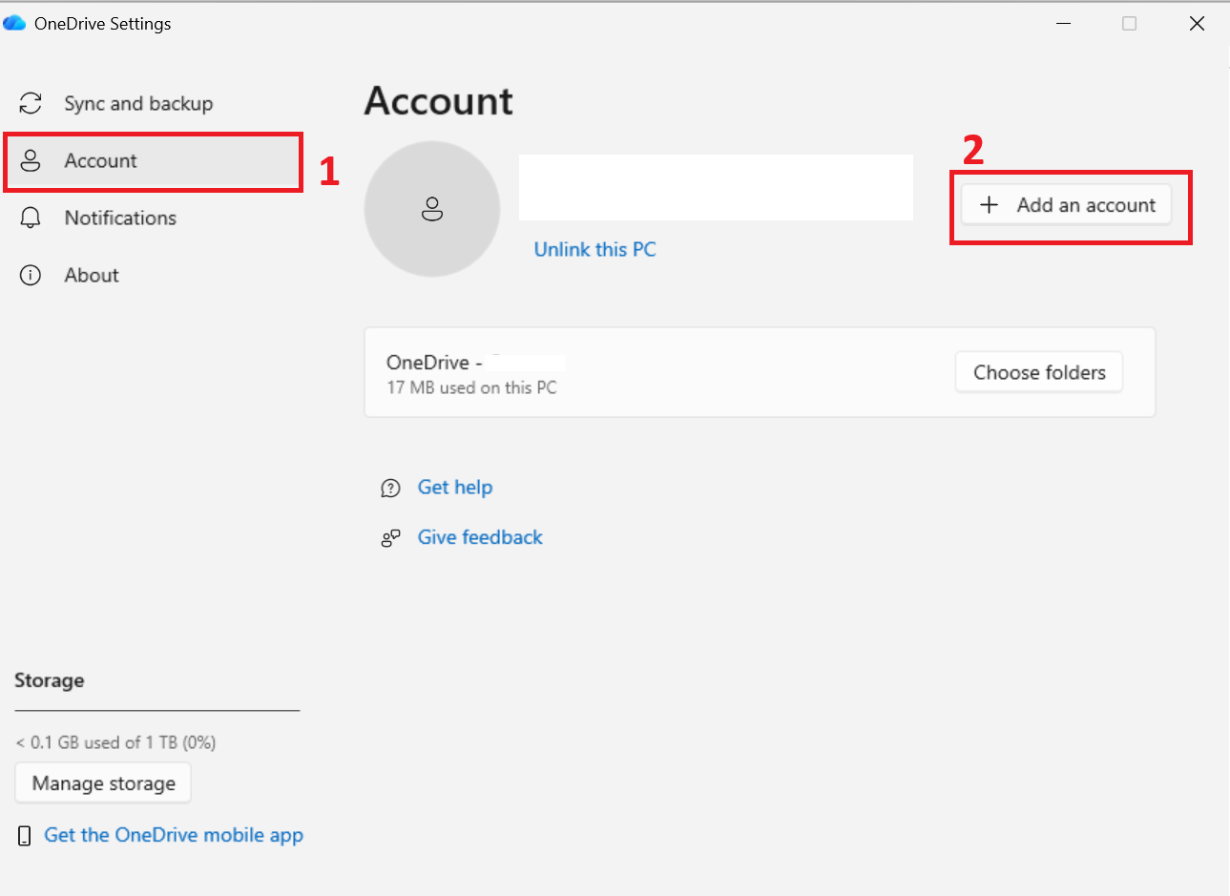
Task: Select the Sync and backup sidebar icon
Action: coord(30,103)
